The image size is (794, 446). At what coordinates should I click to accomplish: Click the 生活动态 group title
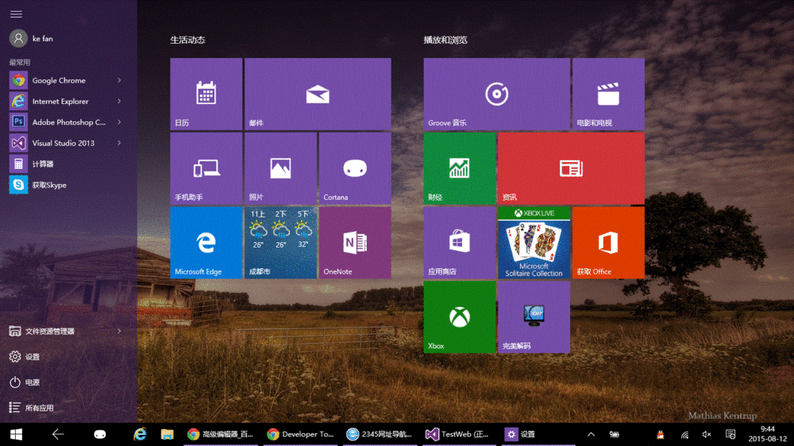tap(187, 40)
